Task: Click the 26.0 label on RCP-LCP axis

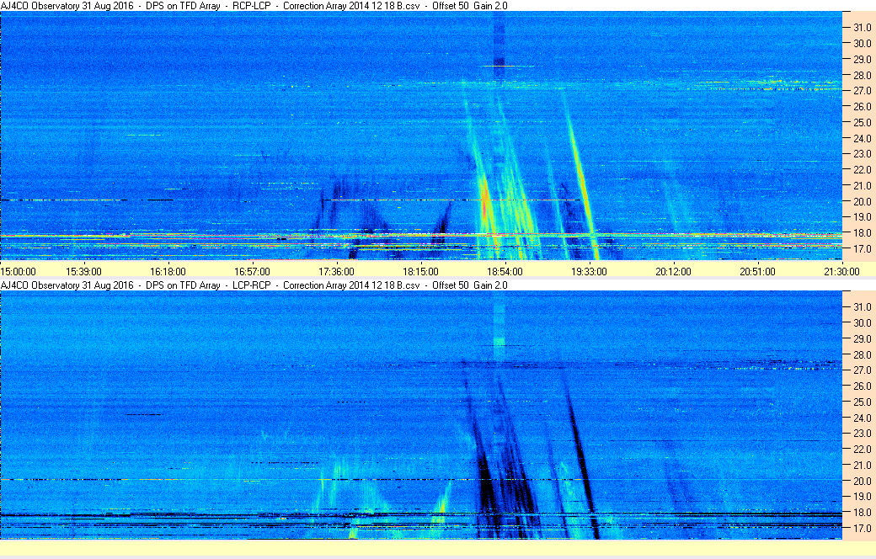Action: [x=862, y=106]
